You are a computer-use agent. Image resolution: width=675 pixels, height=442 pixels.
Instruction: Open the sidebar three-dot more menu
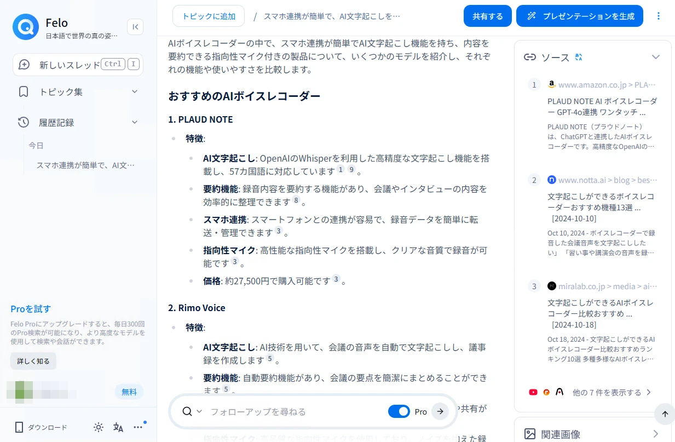click(138, 427)
